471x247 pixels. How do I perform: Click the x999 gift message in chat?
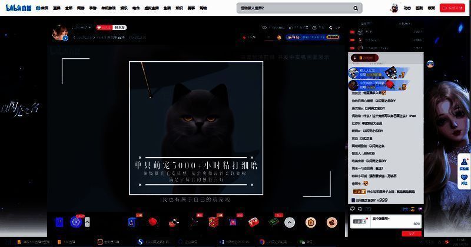[x=370, y=200]
